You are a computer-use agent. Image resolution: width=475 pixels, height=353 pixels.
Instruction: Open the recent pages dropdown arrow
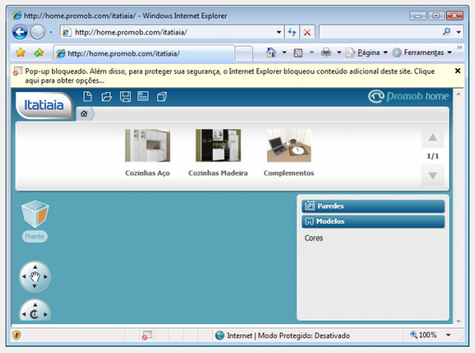click(51, 32)
